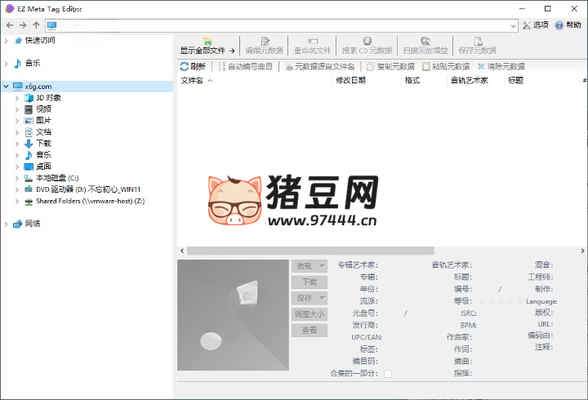Click the 装载 cover art button
The image size is (588, 400).
(305, 266)
